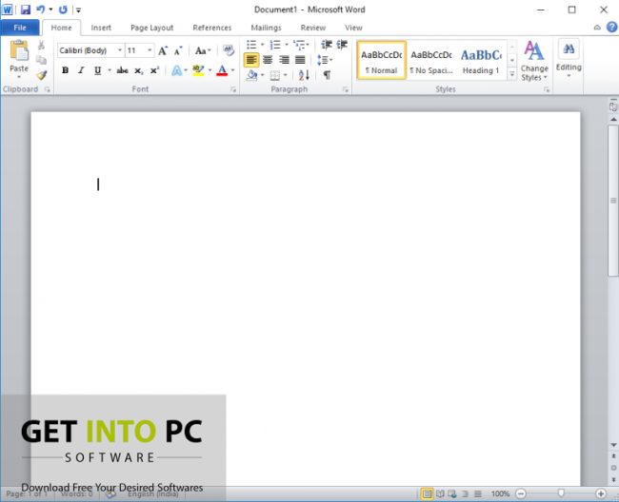Apply Superscript formatting
Screen dimensions: 619x502
(154, 70)
